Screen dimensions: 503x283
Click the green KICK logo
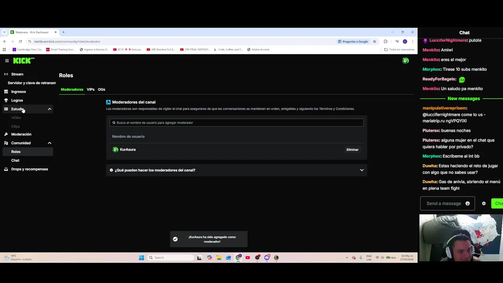(x=24, y=61)
